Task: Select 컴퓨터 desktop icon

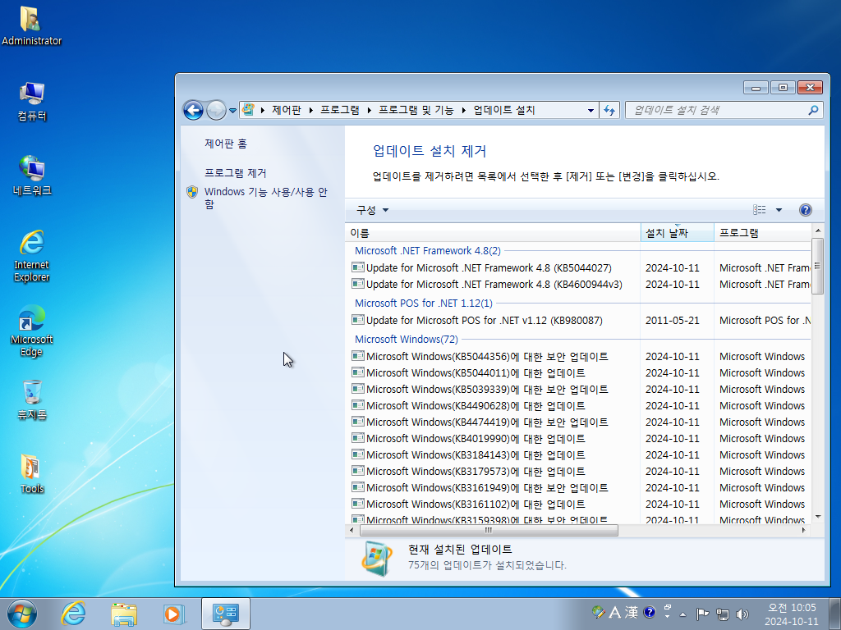Action: (32, 102)
